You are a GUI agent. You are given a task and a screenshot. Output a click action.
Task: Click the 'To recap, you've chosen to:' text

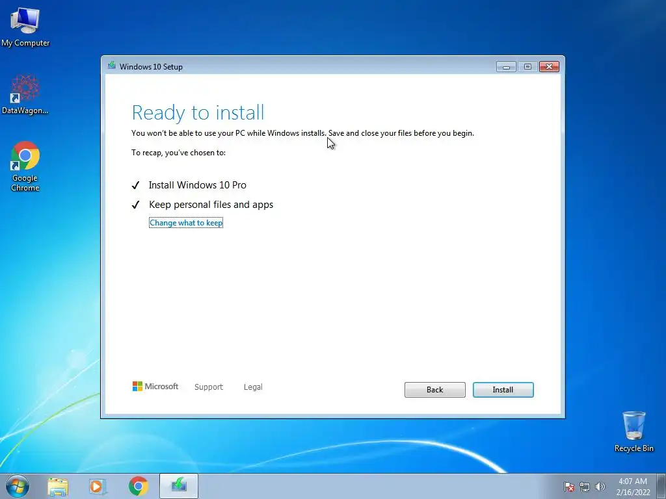pos(178,153)
